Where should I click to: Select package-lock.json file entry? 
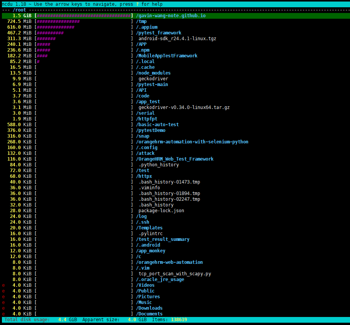161,211
